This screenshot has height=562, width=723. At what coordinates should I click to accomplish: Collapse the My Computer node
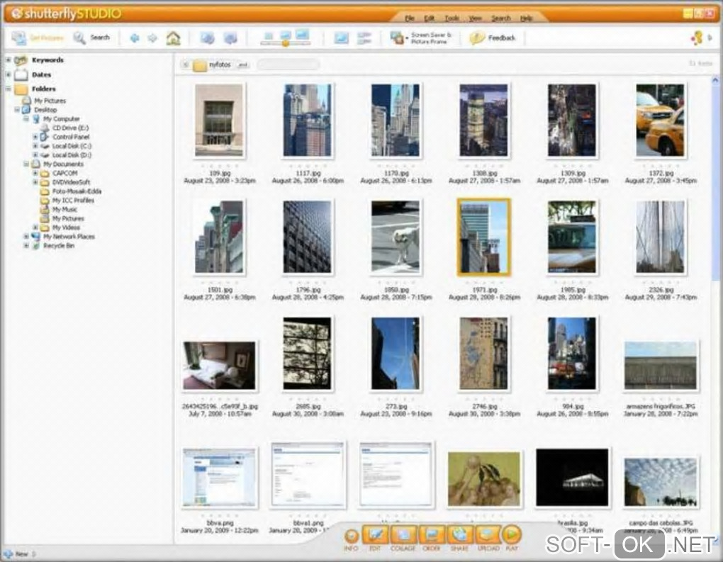point(26,119)
